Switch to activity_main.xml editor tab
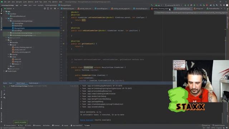The height and width of the screenshot is (129, 229). pyautogui.click(x=84, y=9)
